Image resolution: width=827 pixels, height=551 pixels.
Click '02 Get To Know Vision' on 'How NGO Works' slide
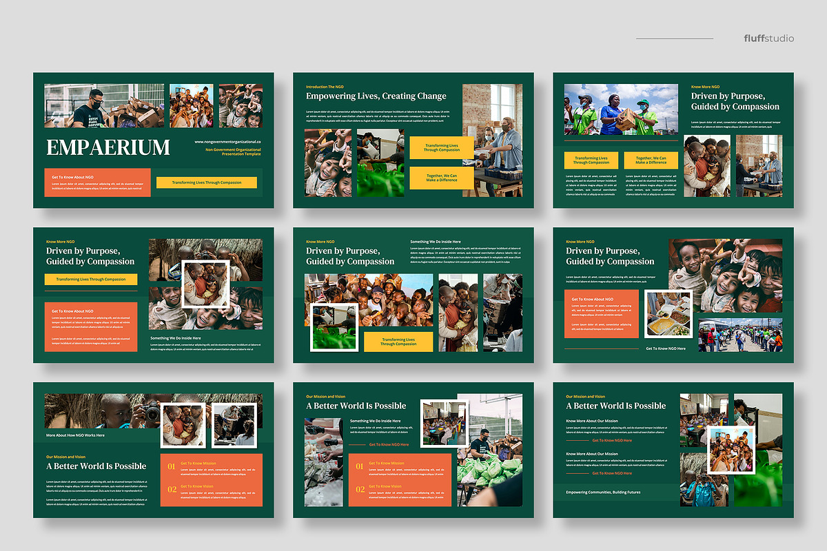(211, 490)
